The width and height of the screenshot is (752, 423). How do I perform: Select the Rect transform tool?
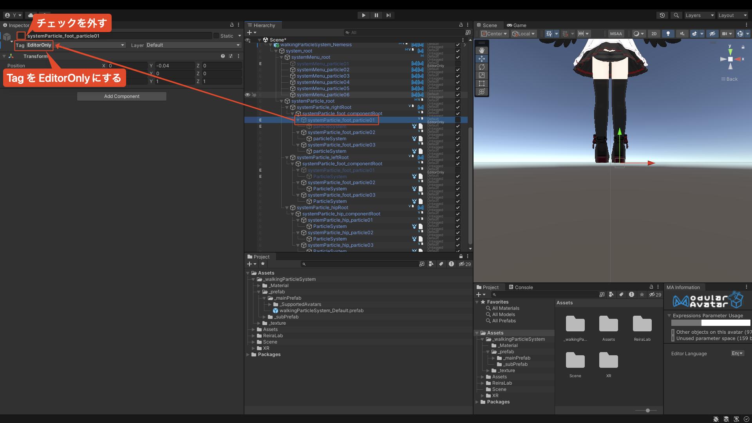482,83
